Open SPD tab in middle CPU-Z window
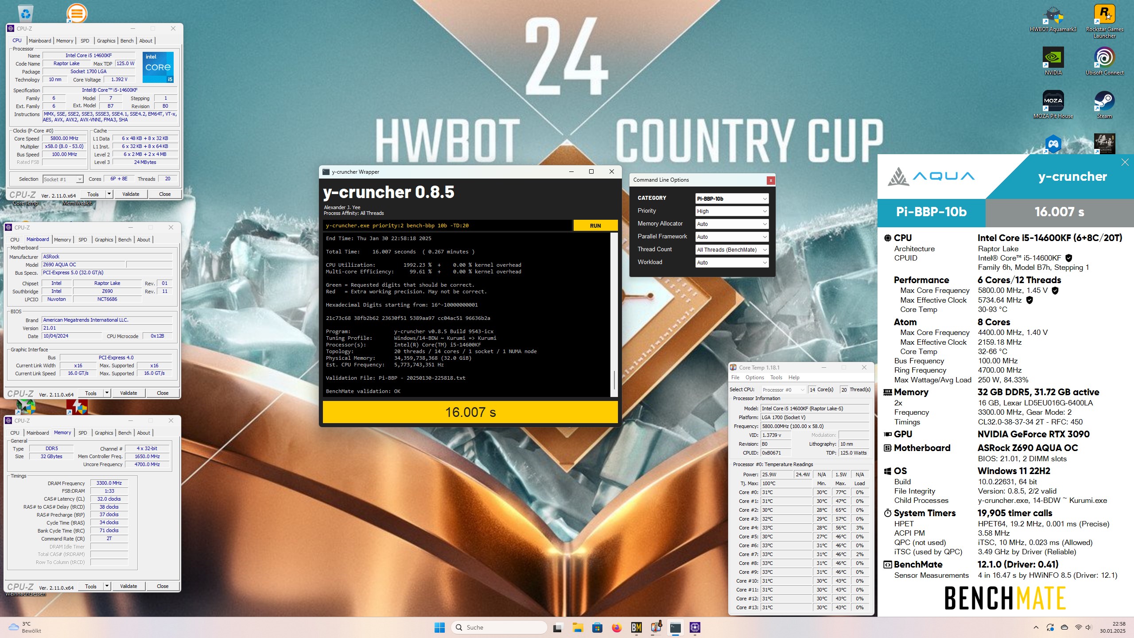 [83, 240]
